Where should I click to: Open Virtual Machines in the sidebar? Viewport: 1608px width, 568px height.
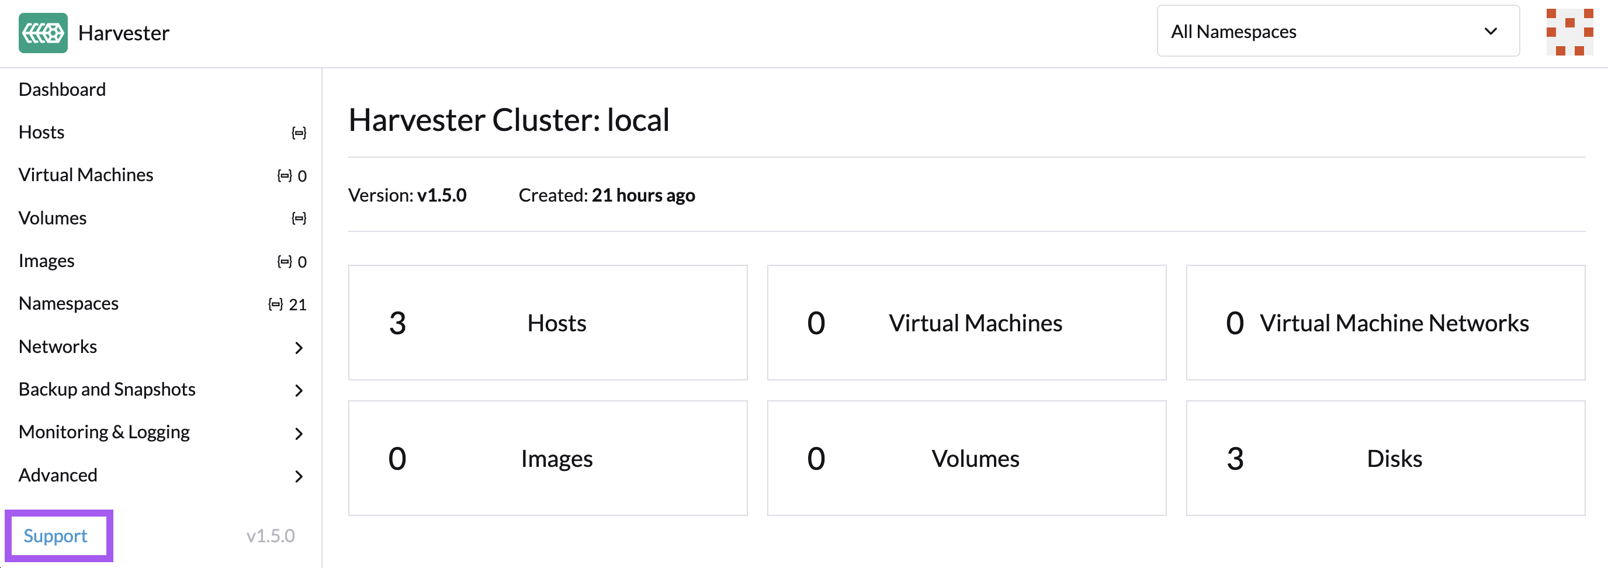[x=86, y=175]
